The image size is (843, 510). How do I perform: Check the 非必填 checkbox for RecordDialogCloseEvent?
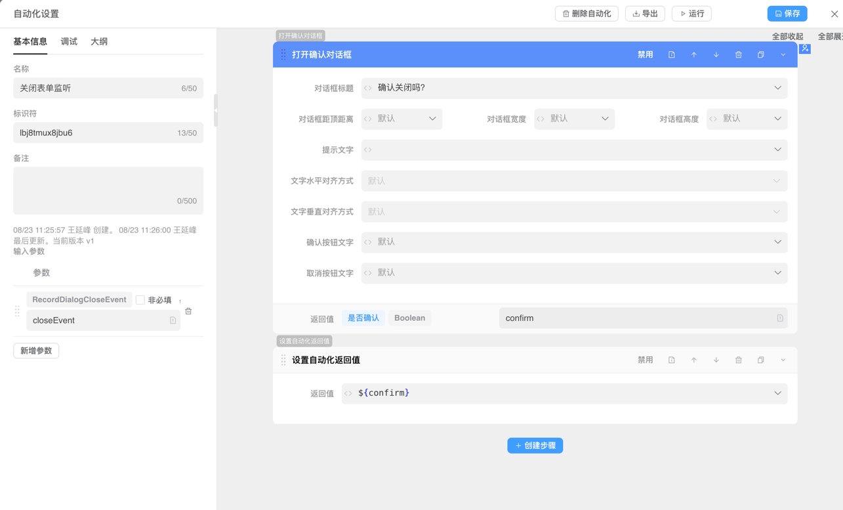coord(140,299)
